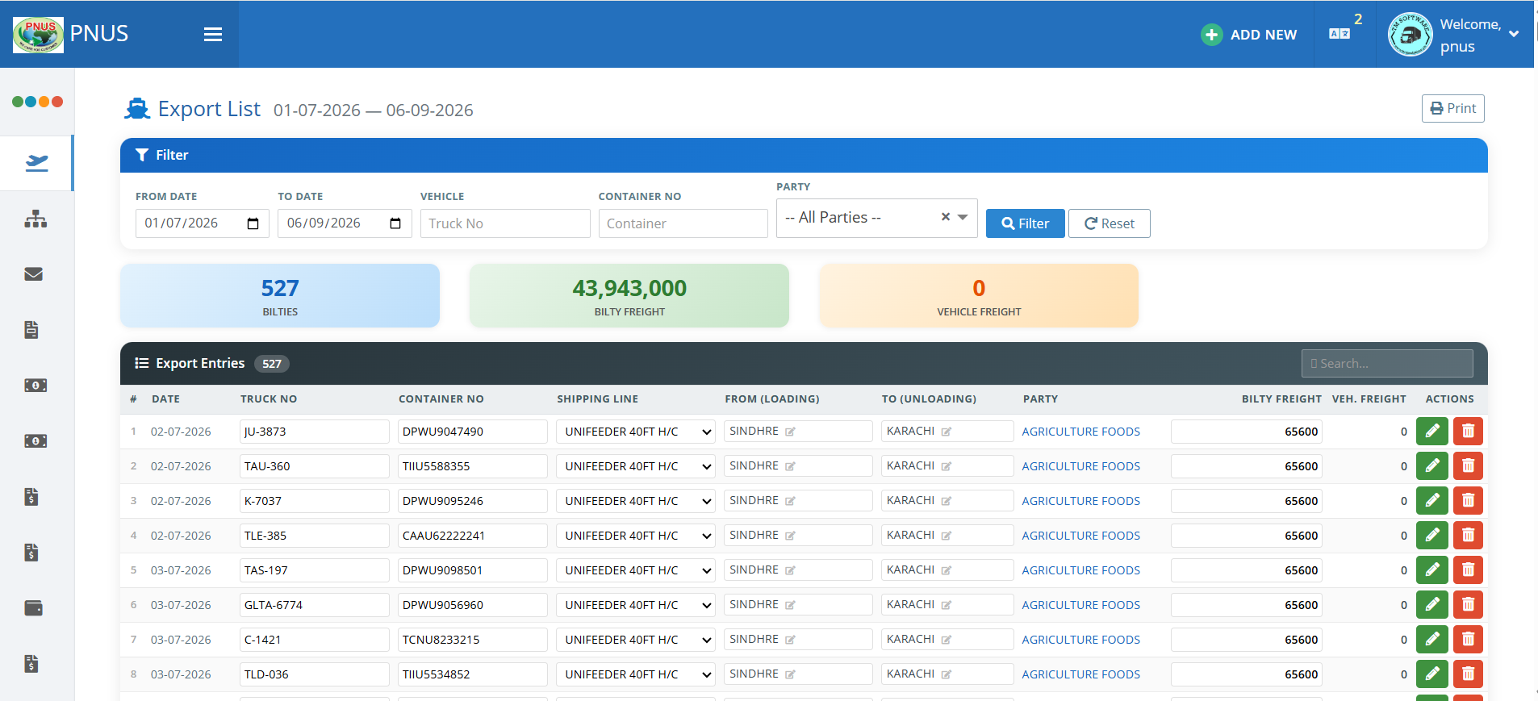The image size is (1538, 701).
Task: Open the second money bill sidebar icon
Action: [36, 440]
